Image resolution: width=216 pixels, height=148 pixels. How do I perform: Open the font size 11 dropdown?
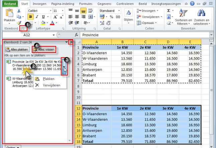click(x=63, y=11)
